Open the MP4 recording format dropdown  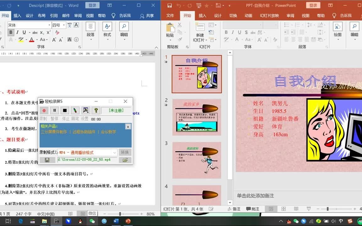click(115, 152)
